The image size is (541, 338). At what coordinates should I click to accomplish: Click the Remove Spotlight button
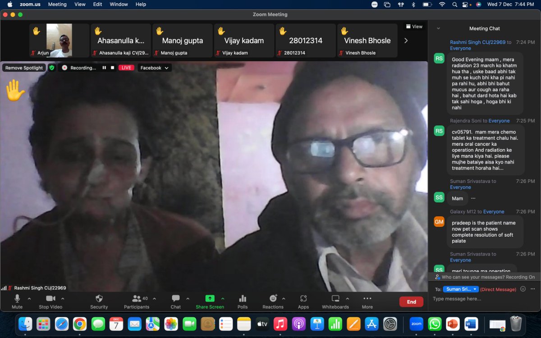24,68
